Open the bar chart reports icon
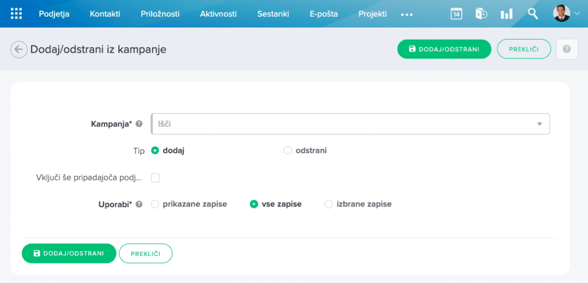Image resolution: width=588 pixels, height=283 pixels. 506,14
